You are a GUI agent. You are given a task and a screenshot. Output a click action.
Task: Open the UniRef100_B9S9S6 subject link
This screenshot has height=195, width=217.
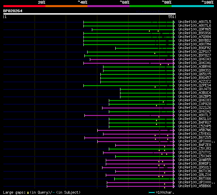pos(195,33)
